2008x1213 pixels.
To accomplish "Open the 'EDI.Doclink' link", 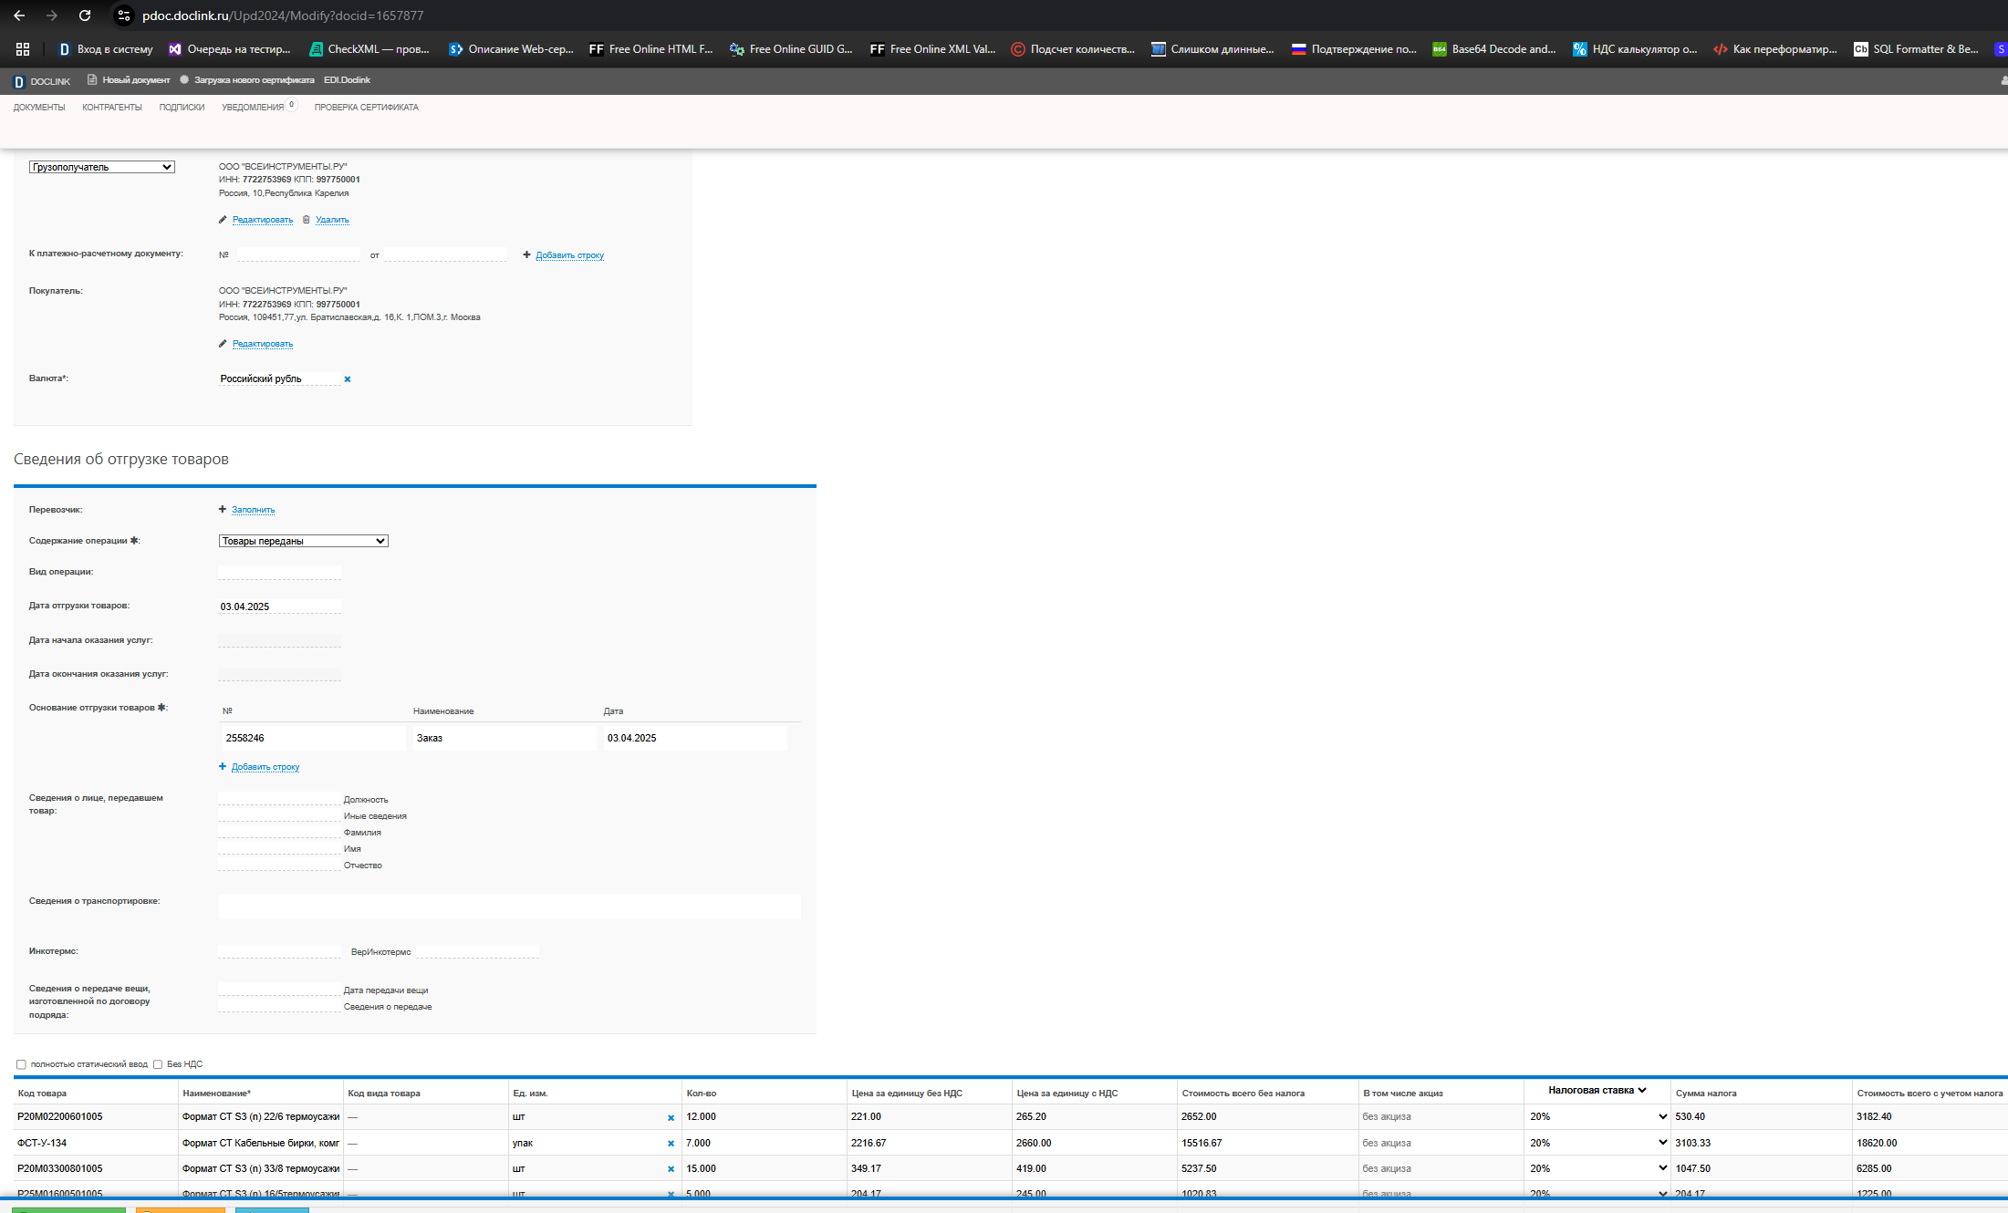I will (347, 80).
